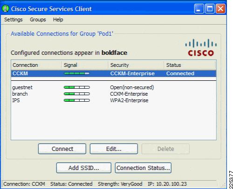Click the Security column header

[x=137, y=65]
